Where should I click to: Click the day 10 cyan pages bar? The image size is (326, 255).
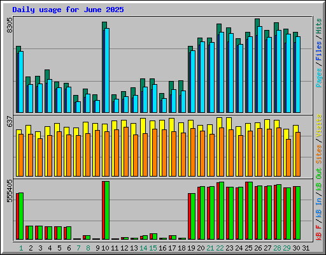pyautogui.click(x=107, y=70)
